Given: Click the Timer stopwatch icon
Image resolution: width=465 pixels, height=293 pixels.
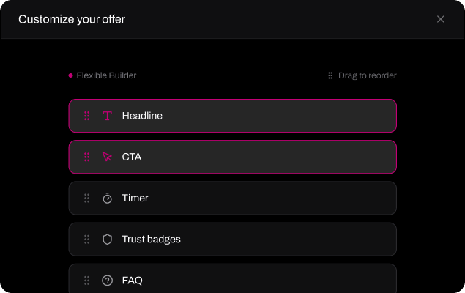Looking at the screenshot, I should pyautogui.click(x=108, y=198).
